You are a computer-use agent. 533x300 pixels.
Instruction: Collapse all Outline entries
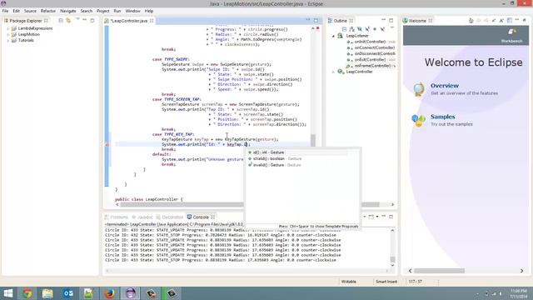click(344, 29)
